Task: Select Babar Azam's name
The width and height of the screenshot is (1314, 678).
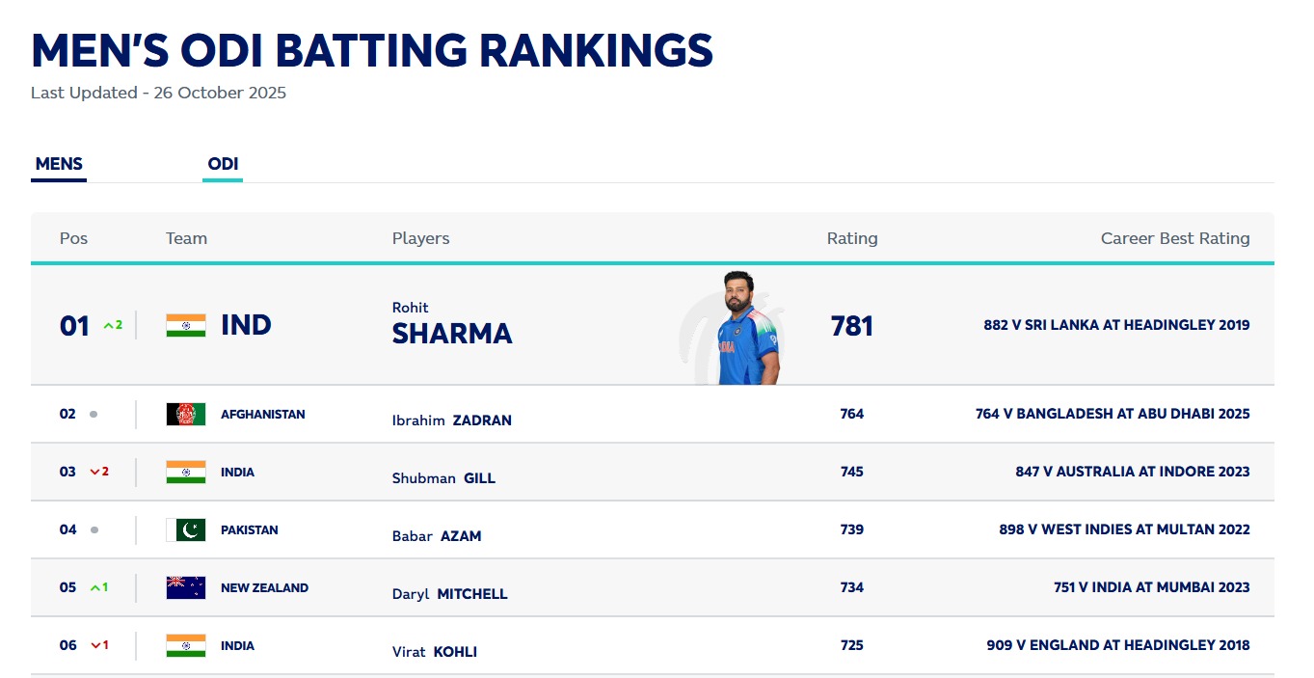Action: (436, 536)
